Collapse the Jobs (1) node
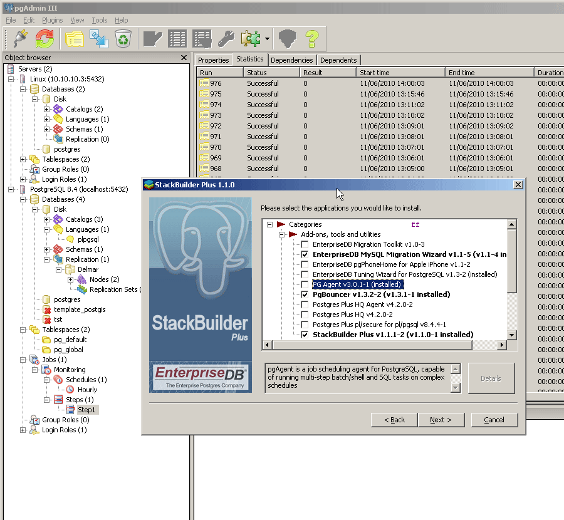 pyautogui.click(x=23, y=360)
